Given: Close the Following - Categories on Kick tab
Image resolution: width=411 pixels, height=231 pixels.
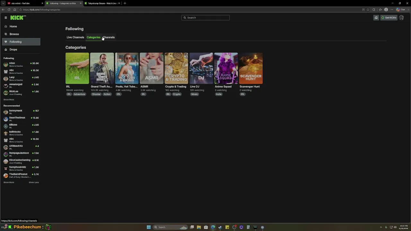Looking at the screenshot, I should (x=81, y=3).
